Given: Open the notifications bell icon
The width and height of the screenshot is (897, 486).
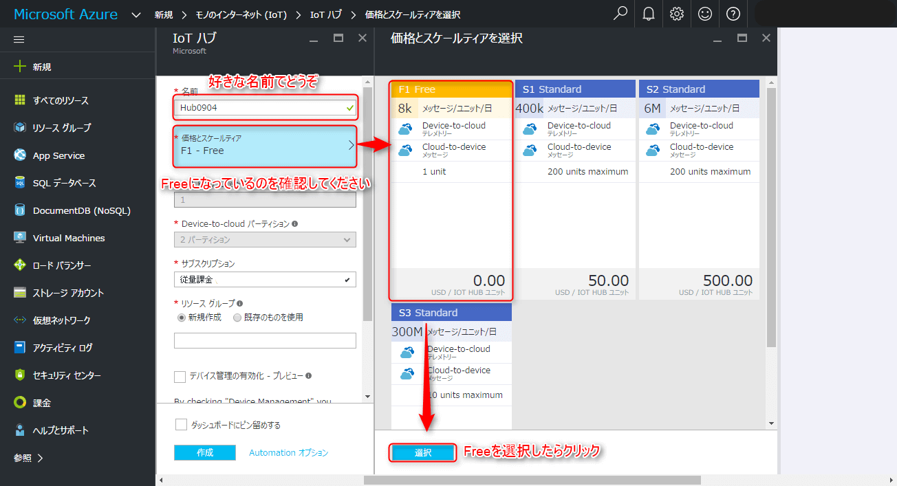Looking at the screenshot, I should 649,14.
